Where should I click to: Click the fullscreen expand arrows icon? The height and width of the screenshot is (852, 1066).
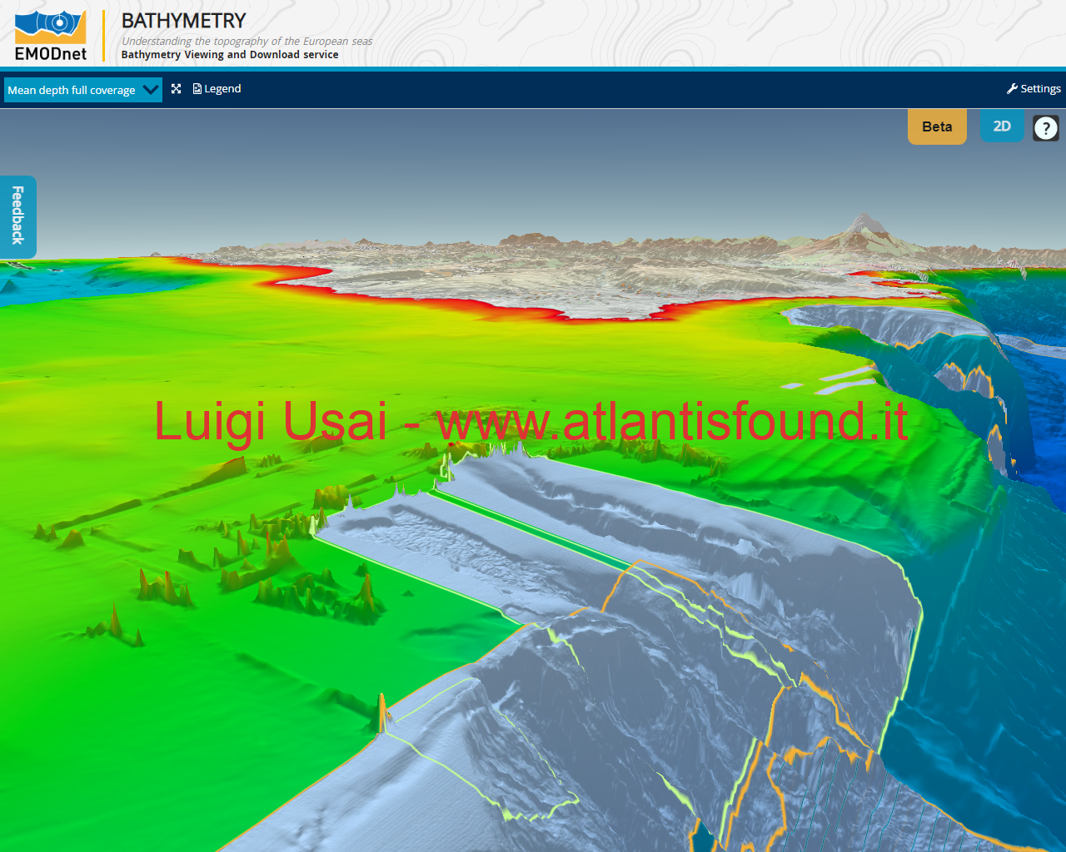click(x=176, y=89)
